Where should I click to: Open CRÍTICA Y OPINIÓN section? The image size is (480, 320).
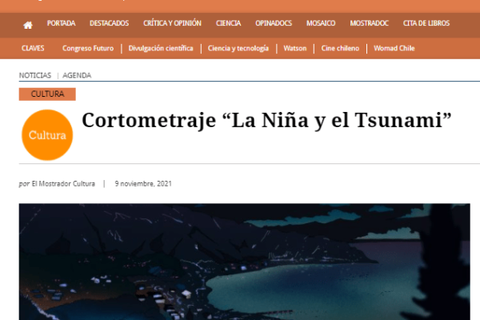tap(172, 23)
